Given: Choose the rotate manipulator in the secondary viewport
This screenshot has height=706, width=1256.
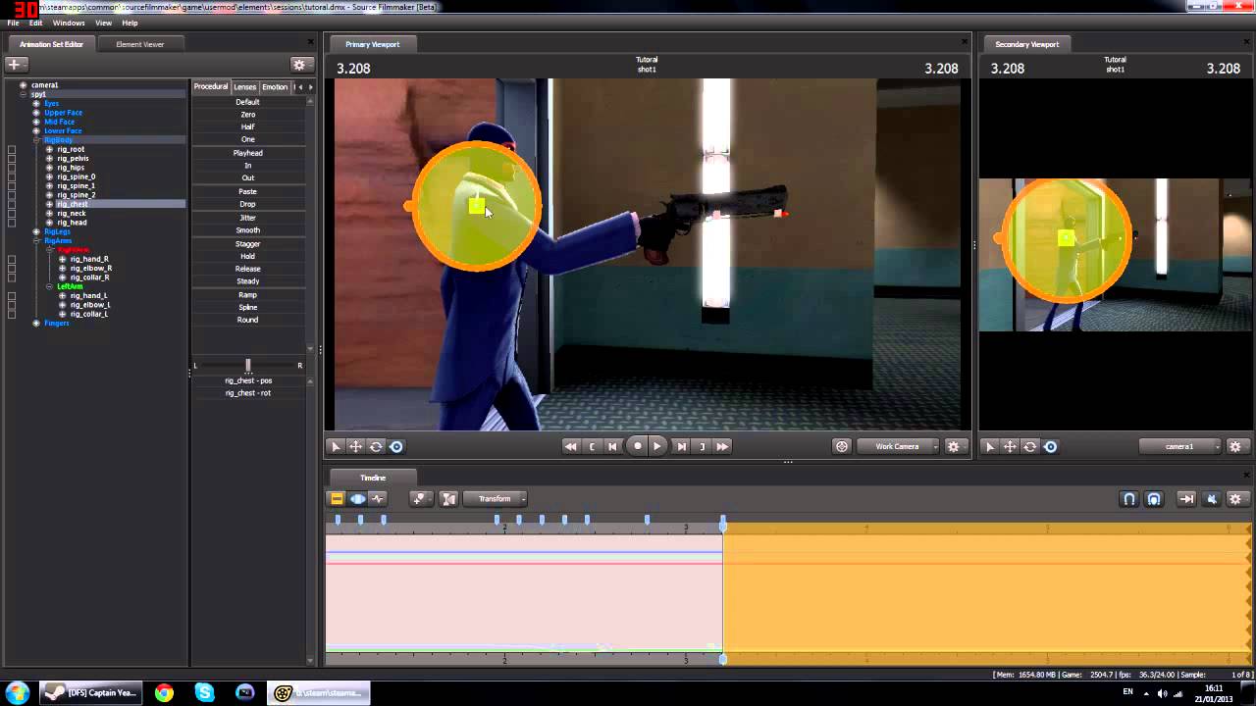Looking at the screenshot, I should tap(1030, 446).
